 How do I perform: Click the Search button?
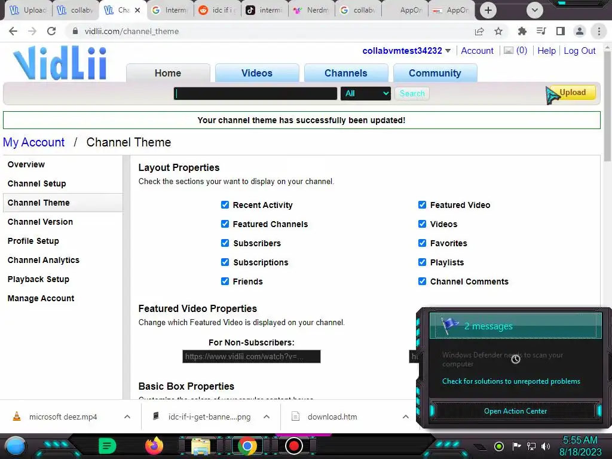(x=412, y=94)
